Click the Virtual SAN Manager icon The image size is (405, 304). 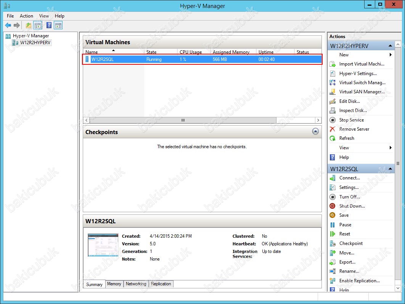pos(333,92)
